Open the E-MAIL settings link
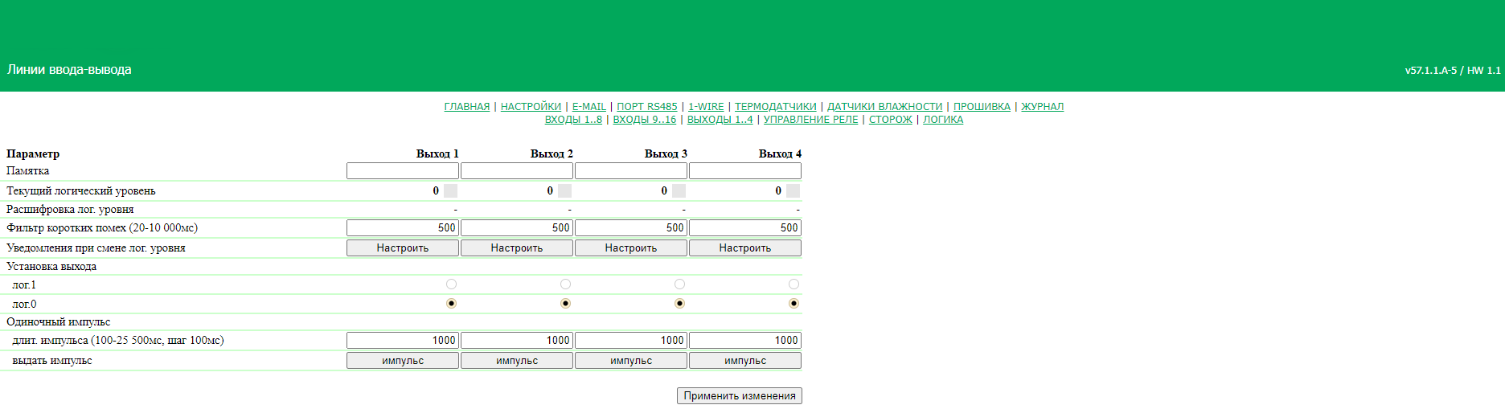Screen dimensions: 1505x405 (588, 107)
